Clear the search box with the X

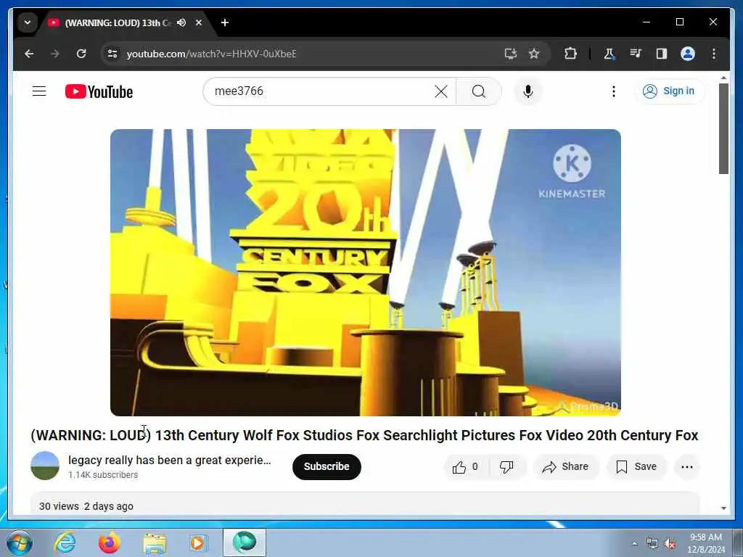[x=440, y=91]
